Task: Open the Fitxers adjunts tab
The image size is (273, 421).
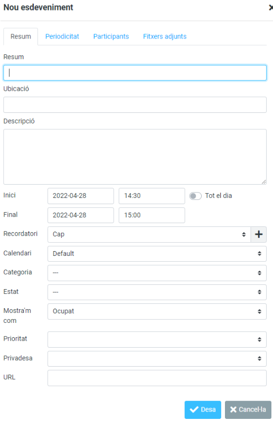Action: click(x=165, y=36)
